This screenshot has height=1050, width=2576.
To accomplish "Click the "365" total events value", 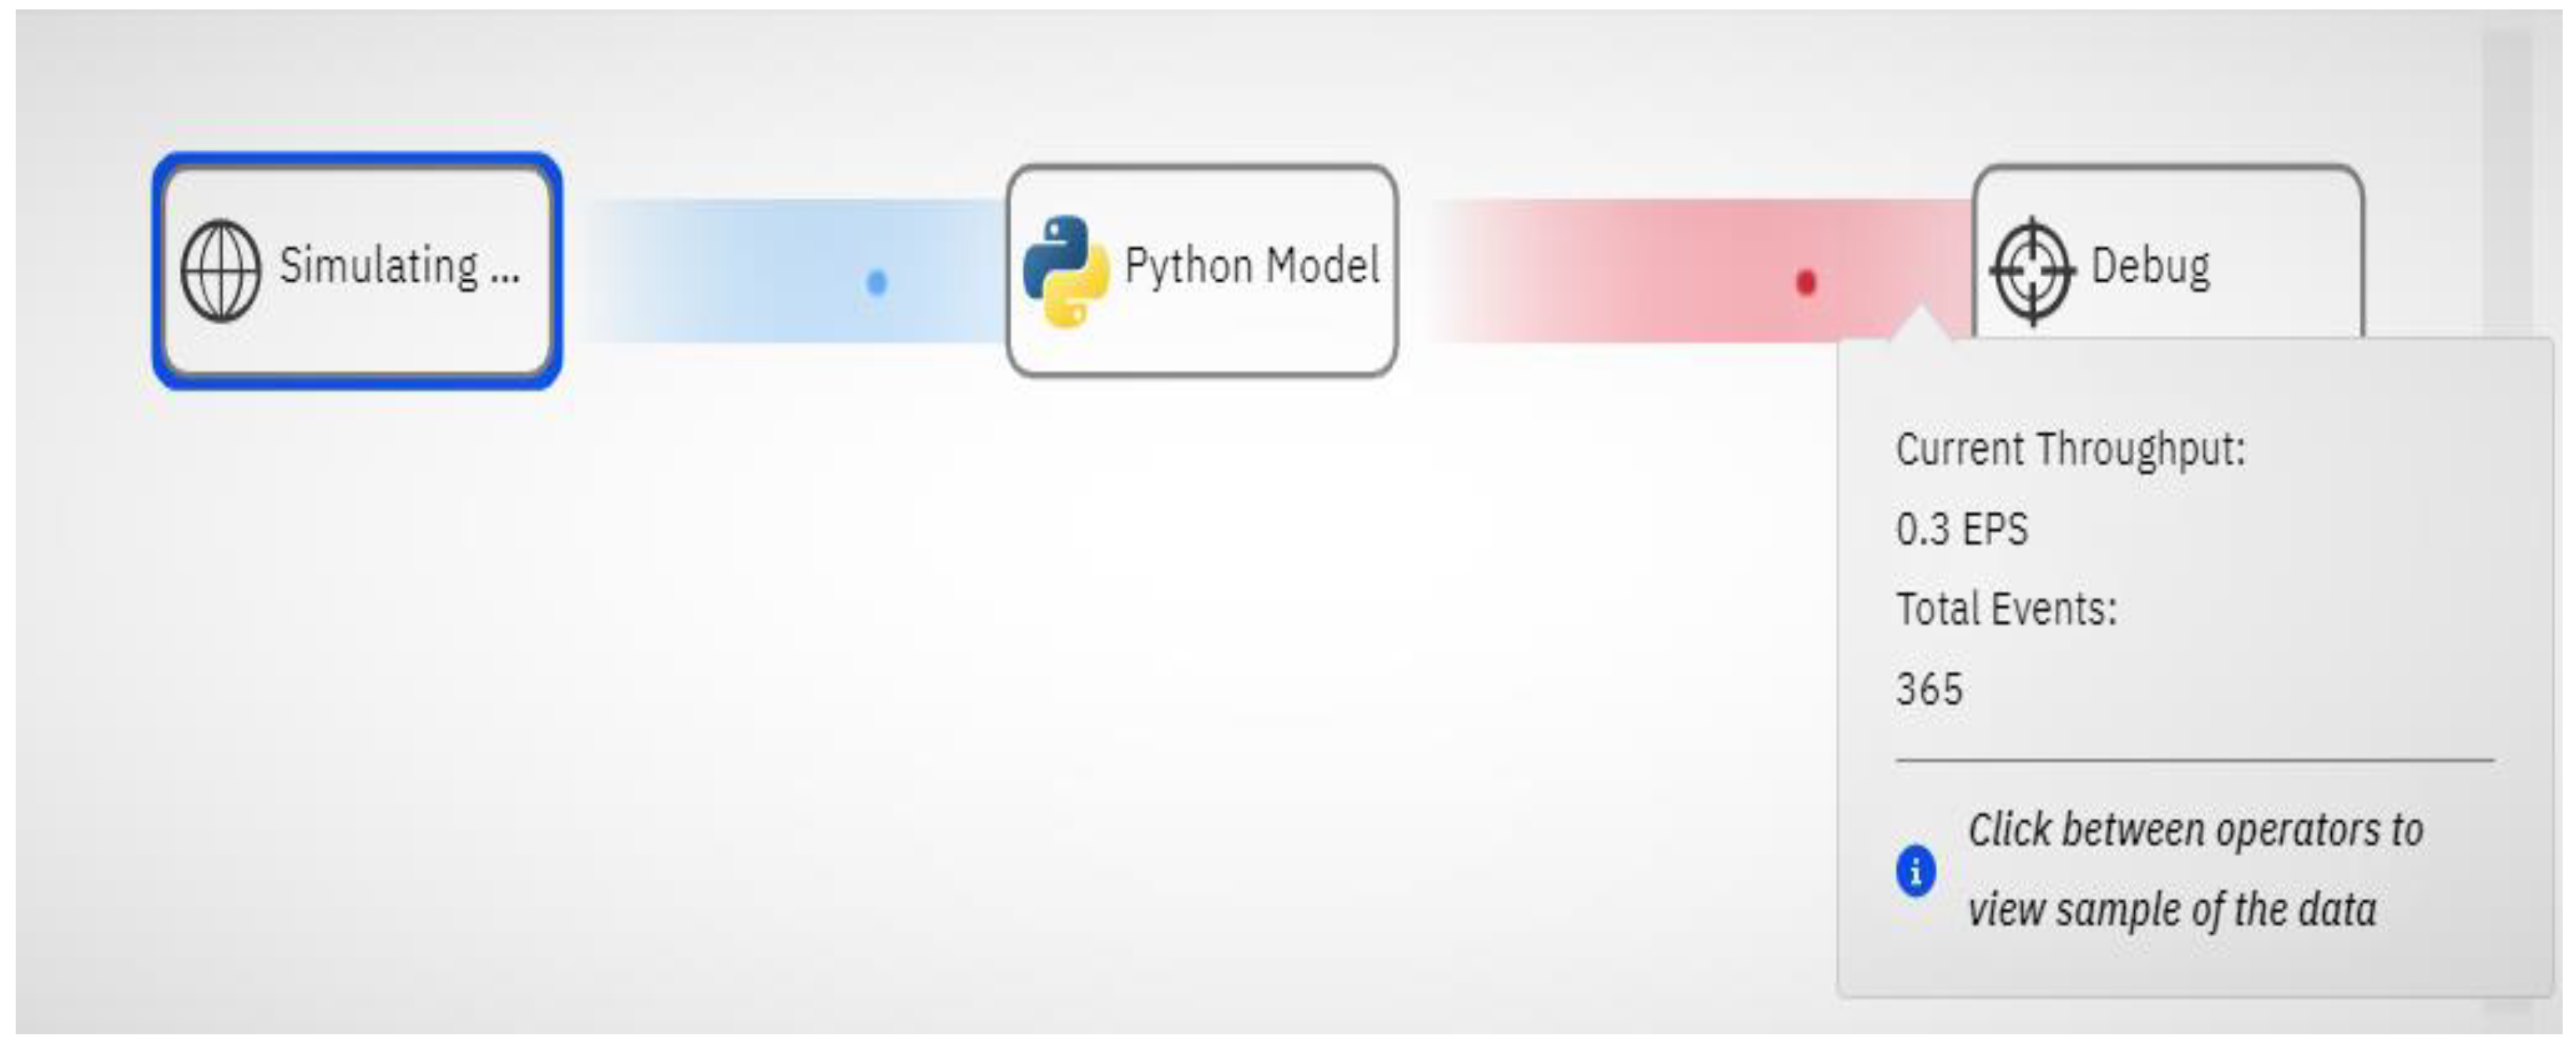I will point(1929,689).
